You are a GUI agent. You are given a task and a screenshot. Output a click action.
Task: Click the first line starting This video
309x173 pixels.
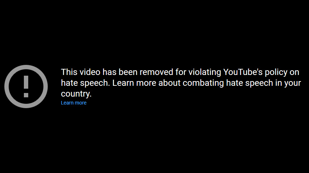point(180,72)
